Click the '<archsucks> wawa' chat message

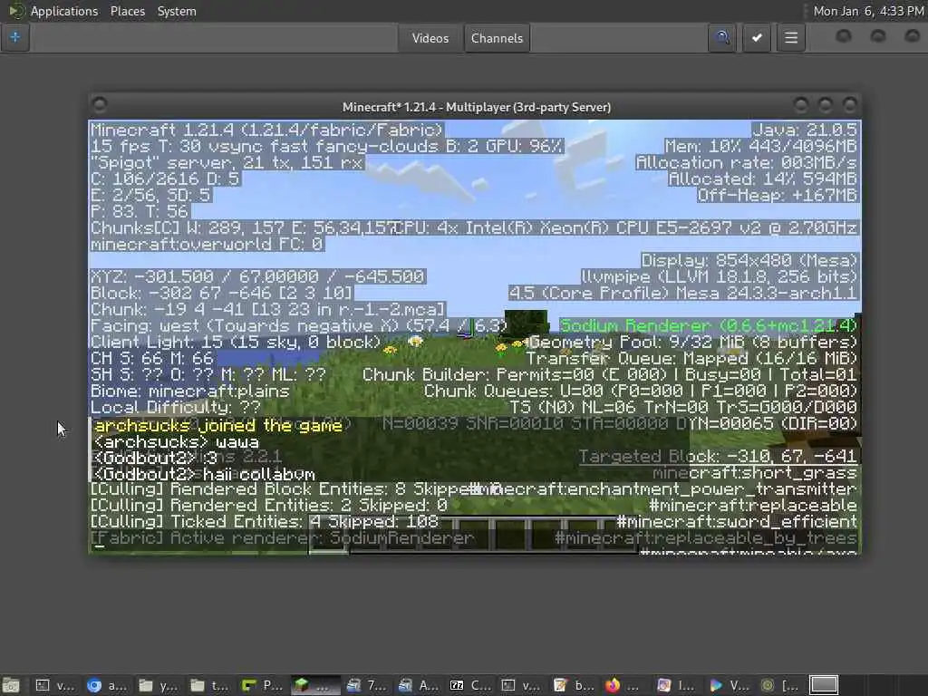pyautogui.click(x=176, y=442)
